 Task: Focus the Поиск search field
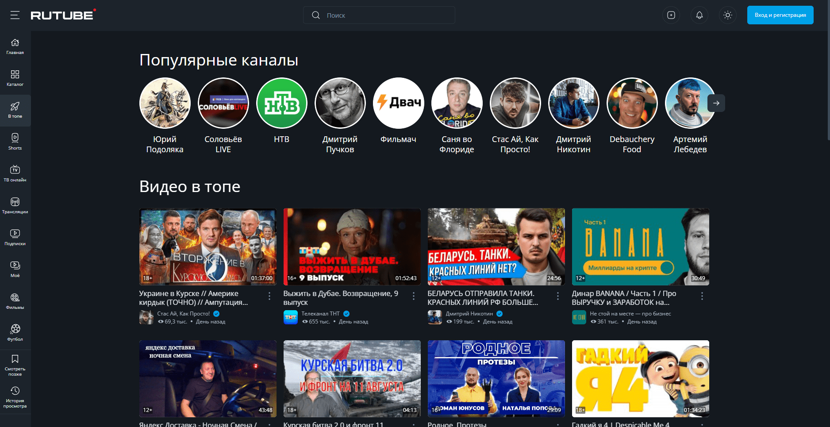click(x=379, y=15)
